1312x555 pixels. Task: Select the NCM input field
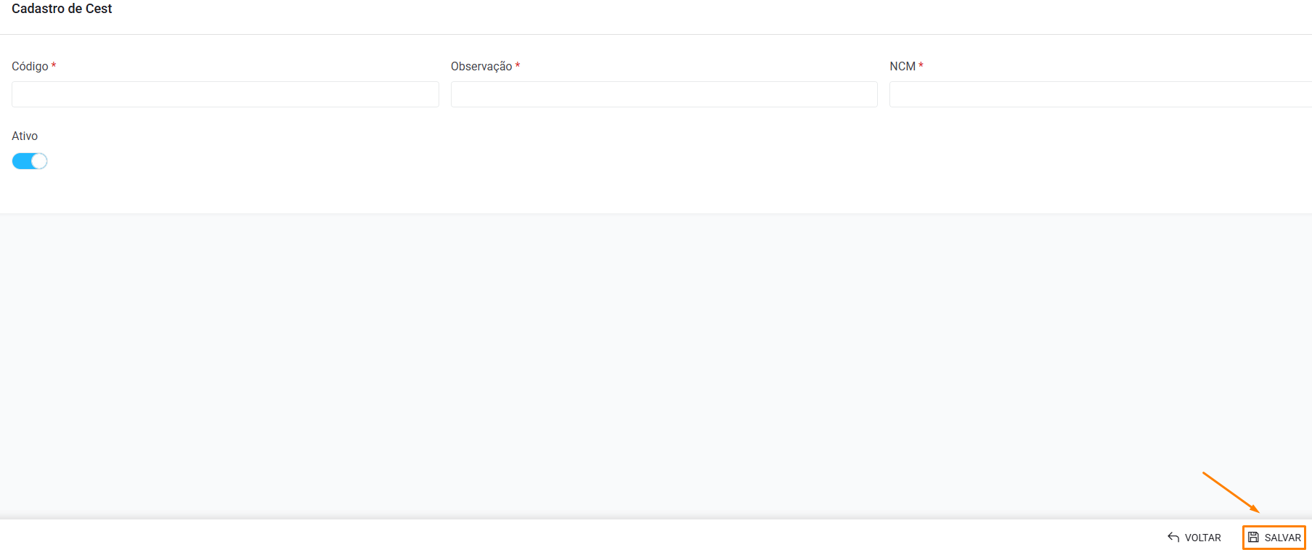click(x=1099, y=94)
